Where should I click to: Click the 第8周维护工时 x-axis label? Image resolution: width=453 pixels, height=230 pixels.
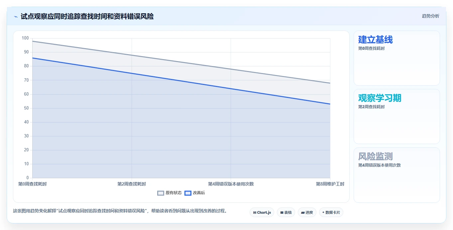(330, 184)
